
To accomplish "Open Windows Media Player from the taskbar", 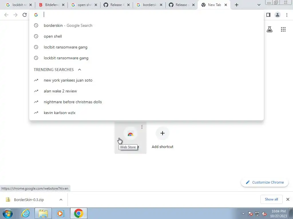I will (61, 213).
